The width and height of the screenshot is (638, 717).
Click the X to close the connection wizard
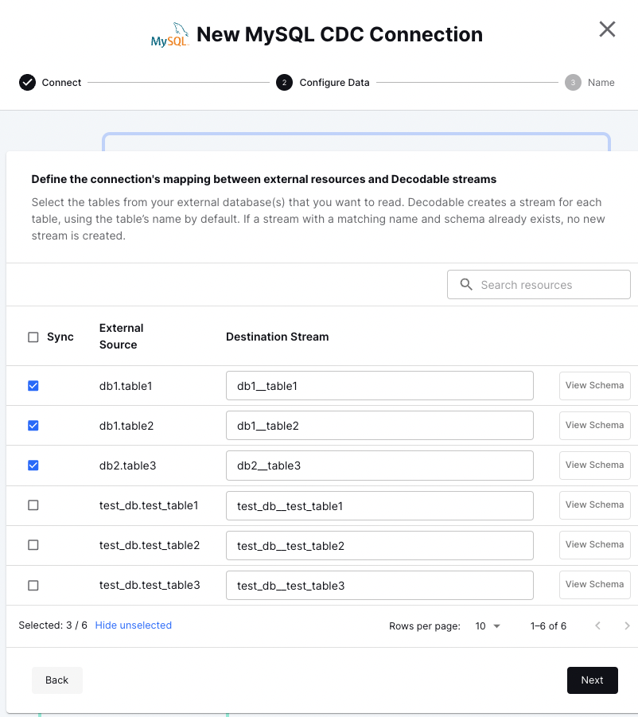click(607, 29)
